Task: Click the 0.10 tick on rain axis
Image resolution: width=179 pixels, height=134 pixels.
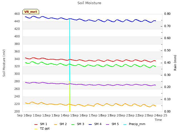Action: (x=167, y=99)
